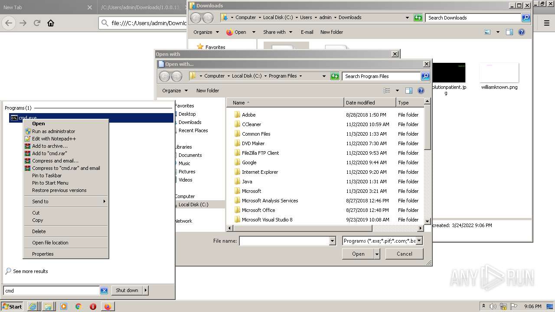Open Windows Media Player taskbar icon
Screen dimensions: 555x312
(64, 306)
